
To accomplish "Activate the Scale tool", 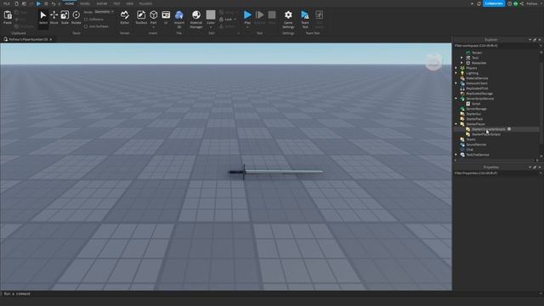I will coord(65,18).
